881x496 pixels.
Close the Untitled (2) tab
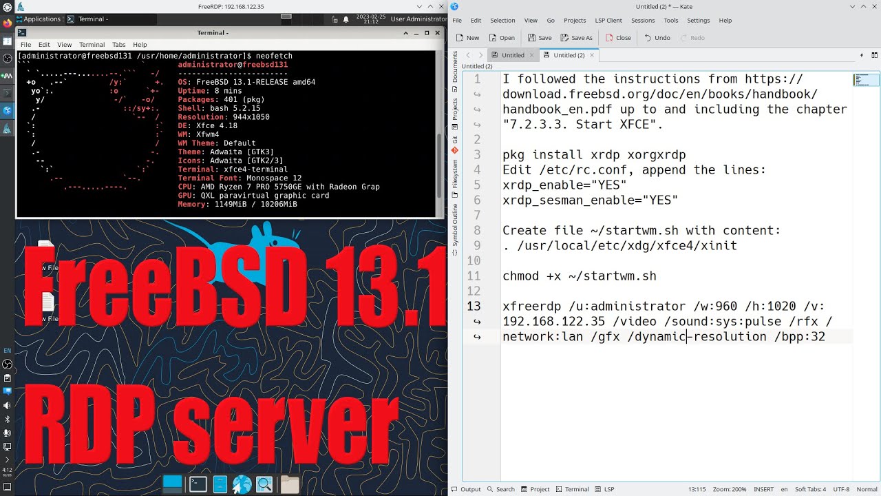592,55
